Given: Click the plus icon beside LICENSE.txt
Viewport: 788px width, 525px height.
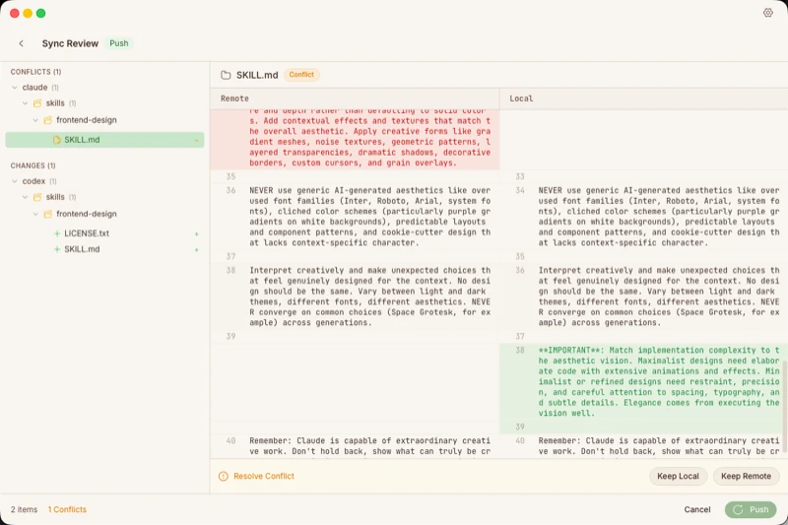Looking at the screenshot, I should tap(57, 233).
